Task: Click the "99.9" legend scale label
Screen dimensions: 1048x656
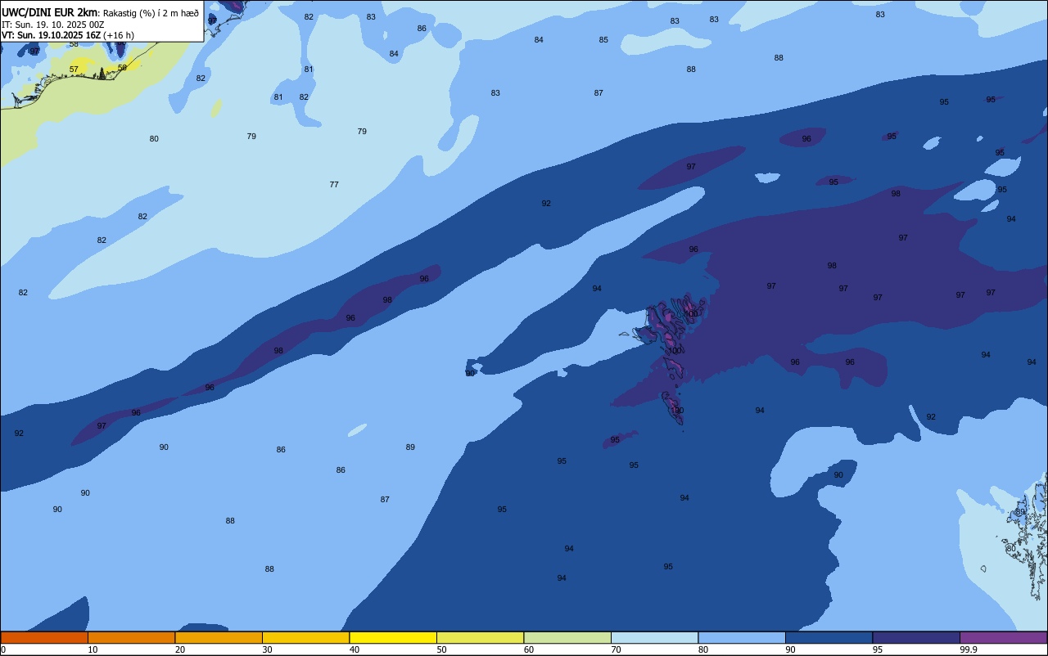Action: pos(969,649)
